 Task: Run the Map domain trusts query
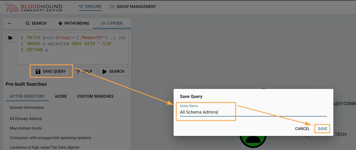(26, 128)
